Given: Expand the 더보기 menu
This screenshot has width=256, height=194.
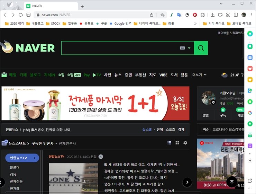Looking at the screenshot, I should point(199,75).
